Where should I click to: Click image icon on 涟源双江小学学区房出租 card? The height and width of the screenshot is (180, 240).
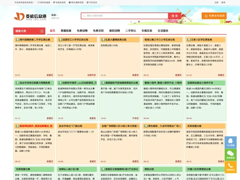pos(60,40)
